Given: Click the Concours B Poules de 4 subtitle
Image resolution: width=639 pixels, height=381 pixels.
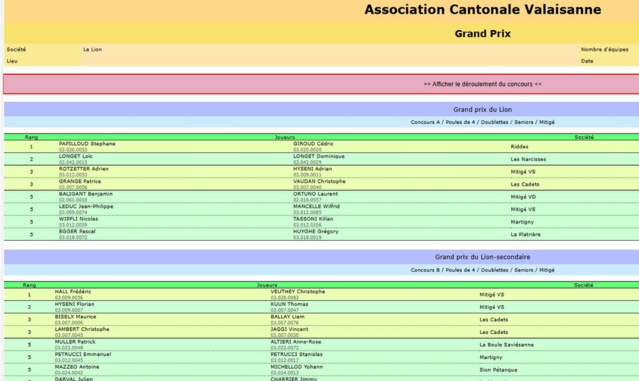Looking at the screenshot, I should [x=482, y=270].
